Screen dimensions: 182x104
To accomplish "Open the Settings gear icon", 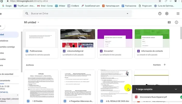I will pyautogui.click(x=167, y=14).
